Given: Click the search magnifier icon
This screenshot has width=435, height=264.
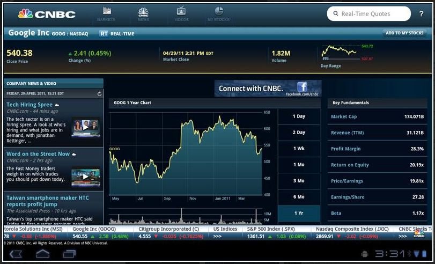Looking at the screenshot, I should pyautogui.click(x=336, y=13).
